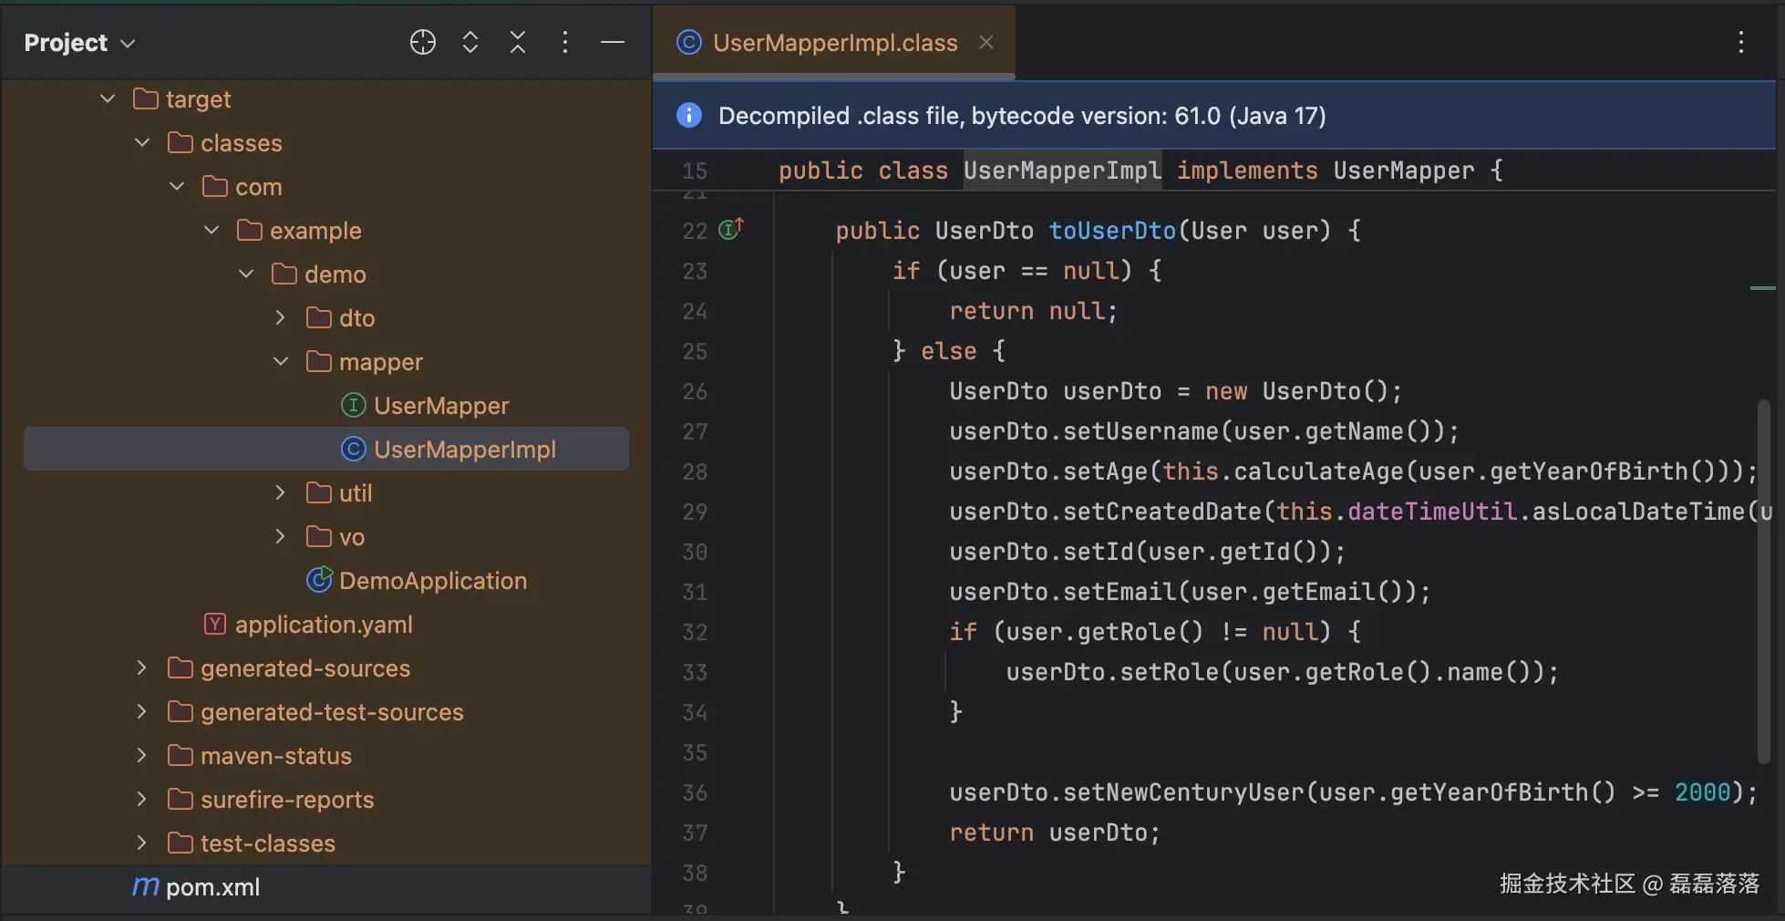
Task: Open the pom.xml file
Action: click(212, 887)
